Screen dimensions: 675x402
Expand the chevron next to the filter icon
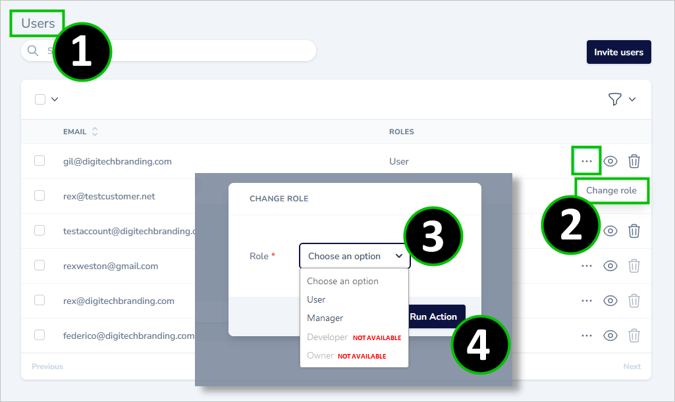click(632, 99)
